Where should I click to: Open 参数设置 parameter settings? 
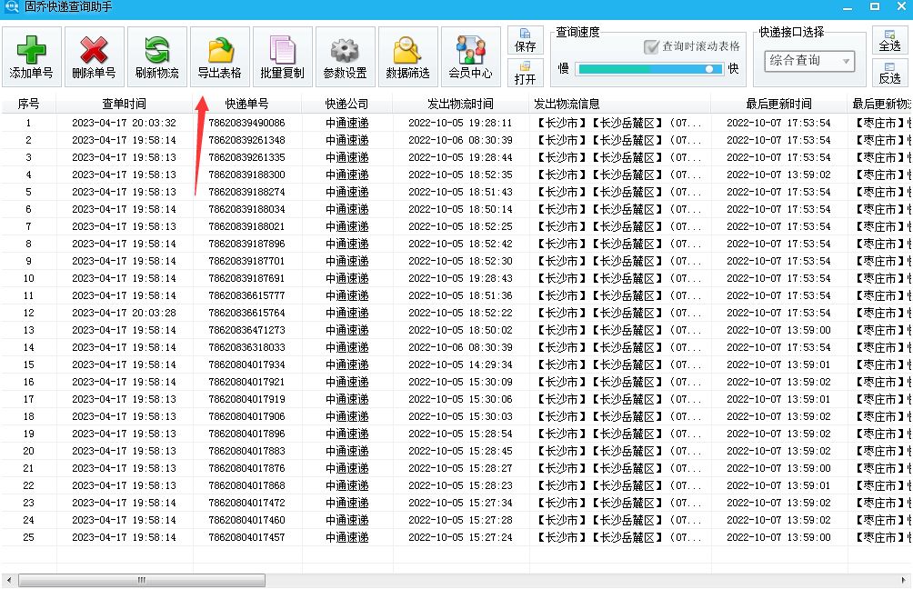point(345,56)
